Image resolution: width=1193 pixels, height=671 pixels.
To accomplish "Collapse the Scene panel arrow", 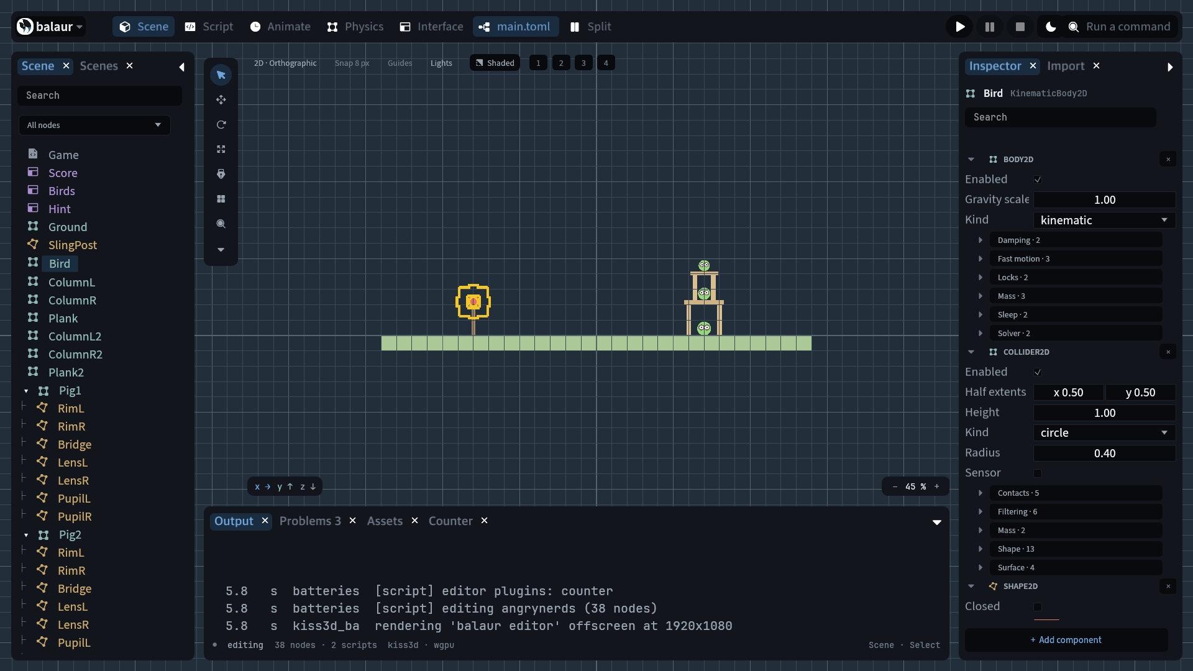I will 181,67.
